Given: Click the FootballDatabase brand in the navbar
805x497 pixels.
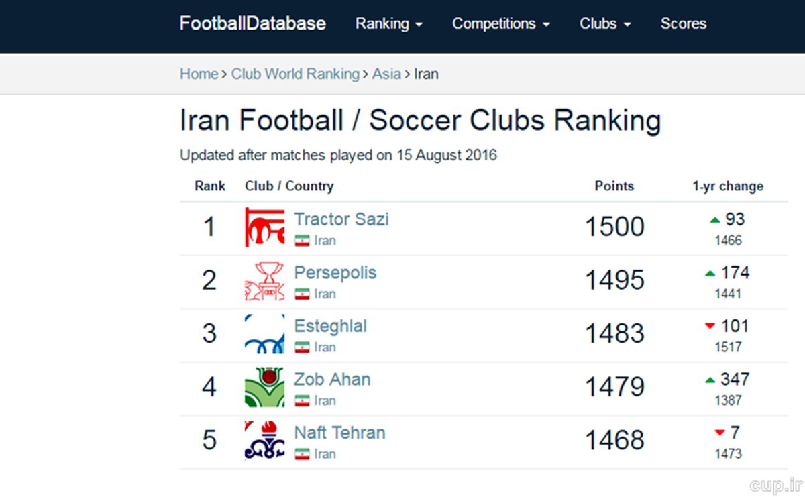Looking at the screenshot, I should (252, 23).
